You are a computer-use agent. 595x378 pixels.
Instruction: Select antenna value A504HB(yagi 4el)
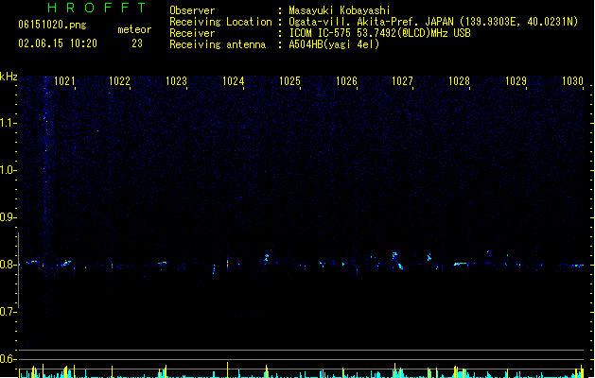click(334, 44)
